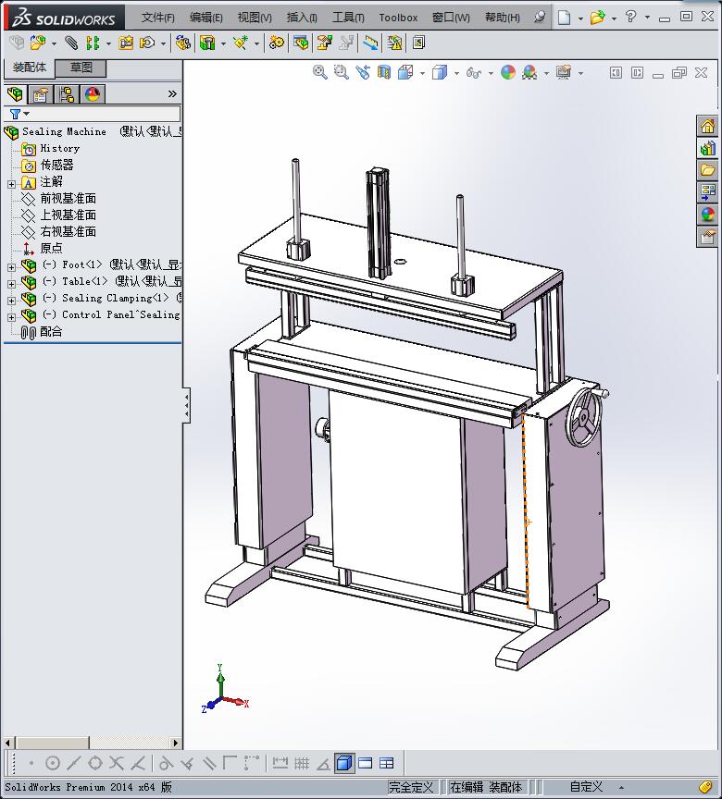Click the Exploded View icon
Screen dimensions: 722x799
coord(324,43)
